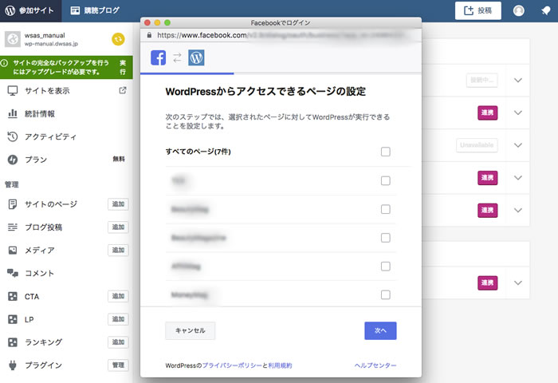Tick the first page checkbox in list
558x383 pixels.
pos(386,180)
